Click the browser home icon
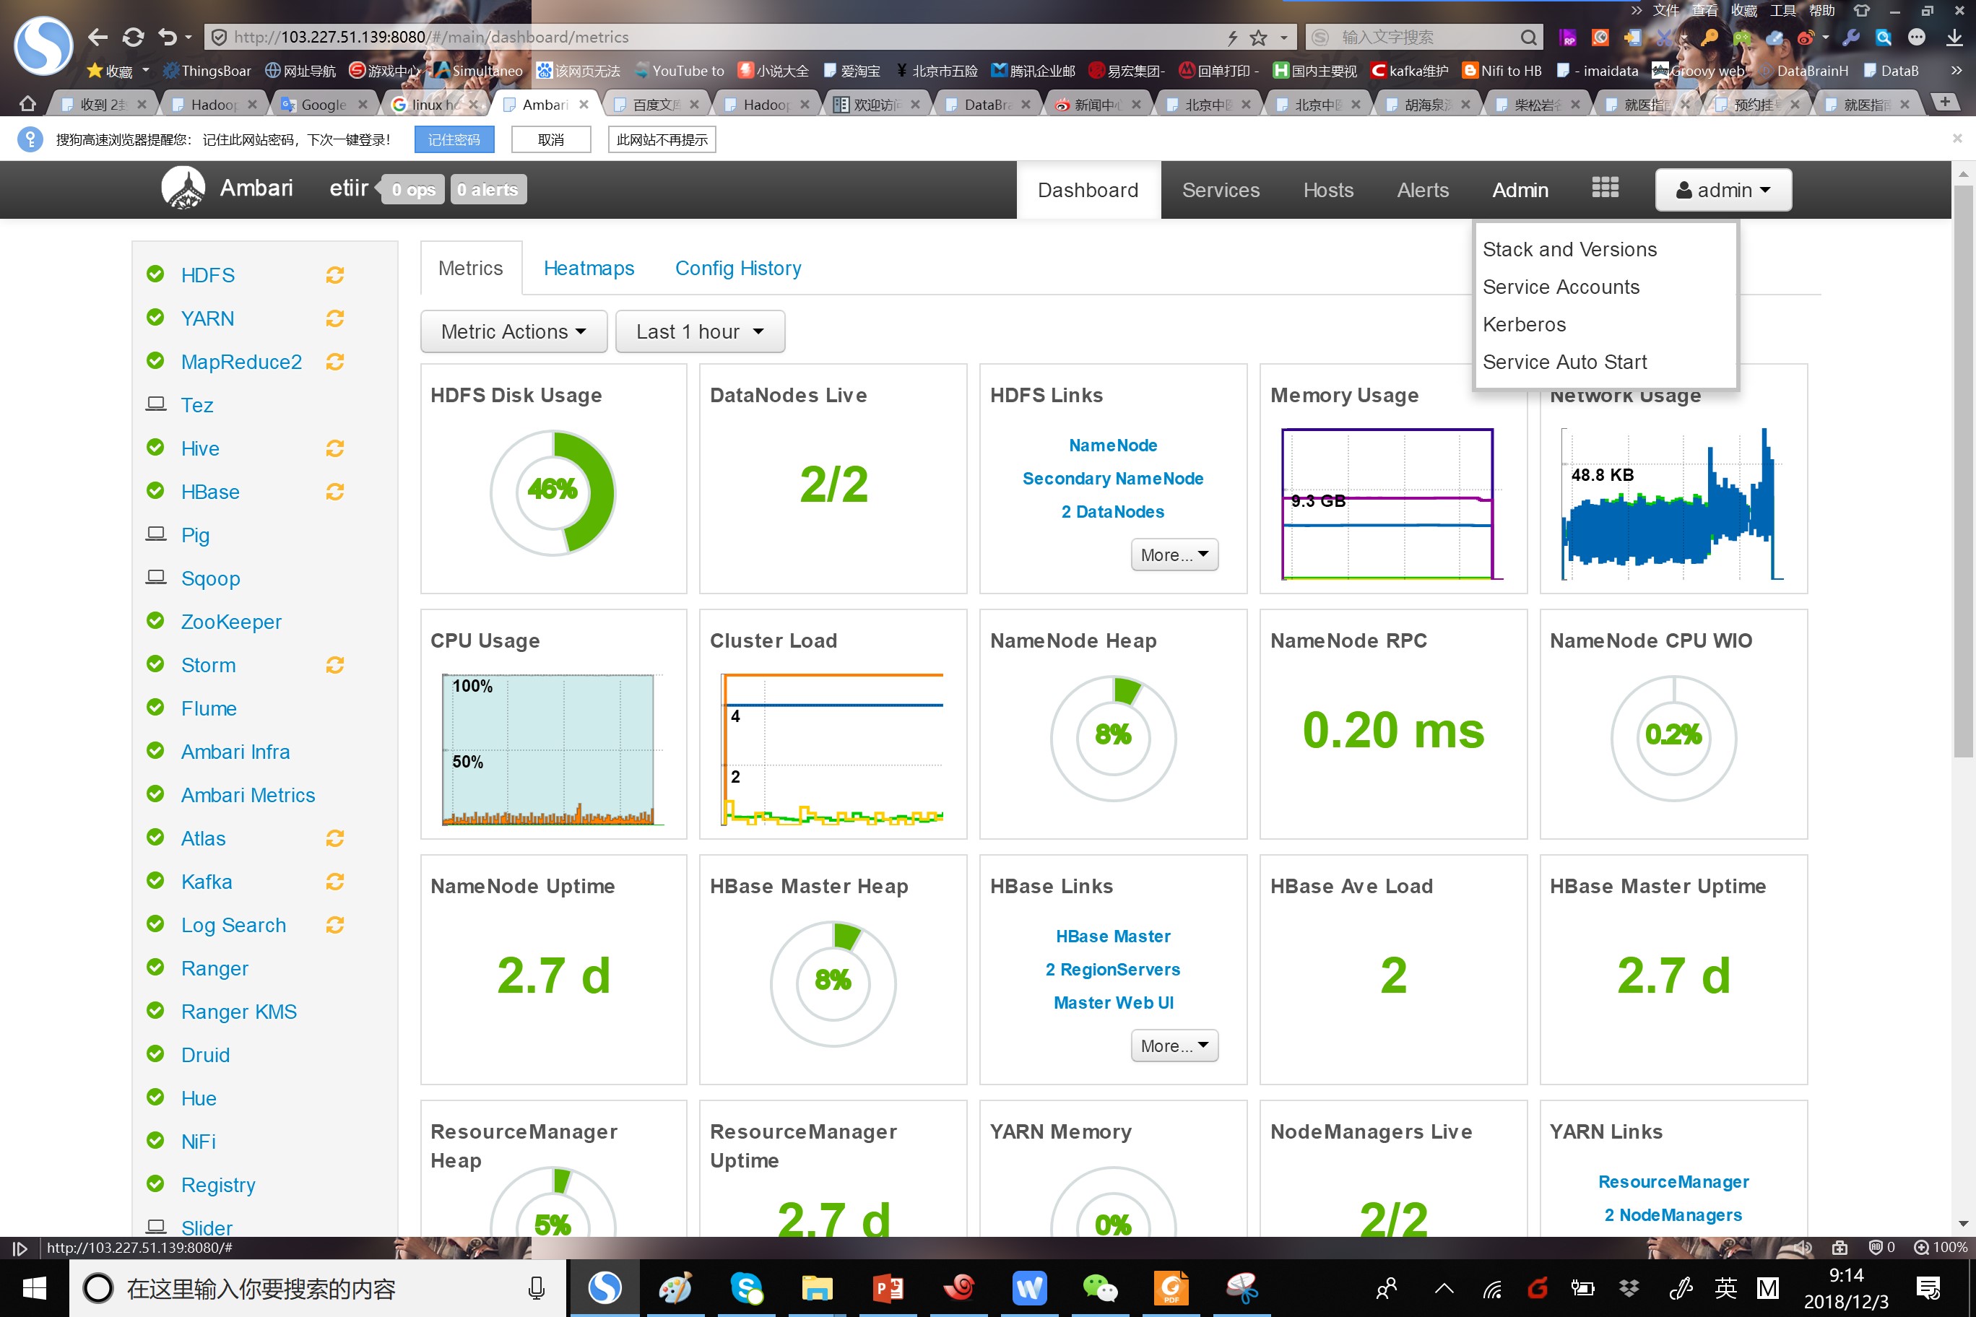This screenshot has width=1976, height=1317. tap(27, 103)
